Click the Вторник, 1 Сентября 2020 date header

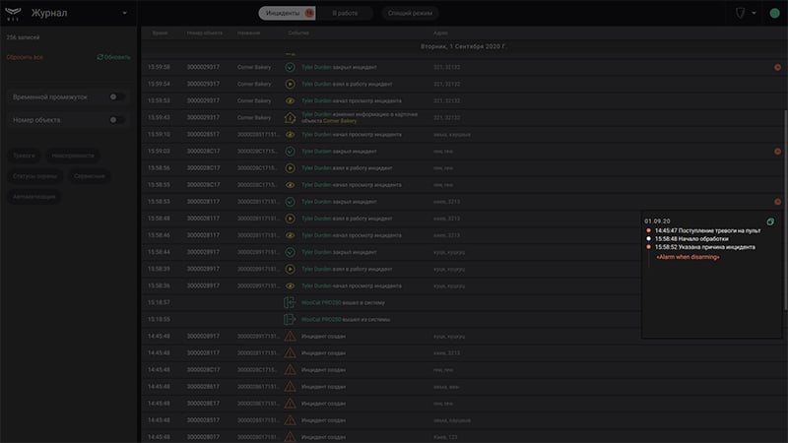point(463,46)
